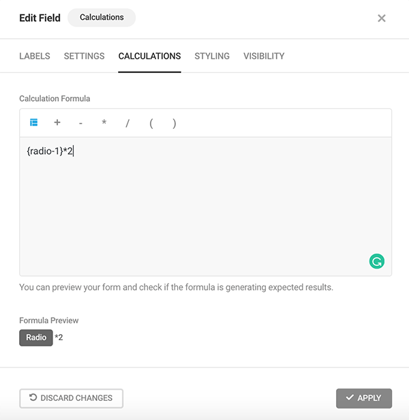The width and height of the screenshot is (409, 420).
Task: Click the insert field list icon
Action: pos(33,123)
